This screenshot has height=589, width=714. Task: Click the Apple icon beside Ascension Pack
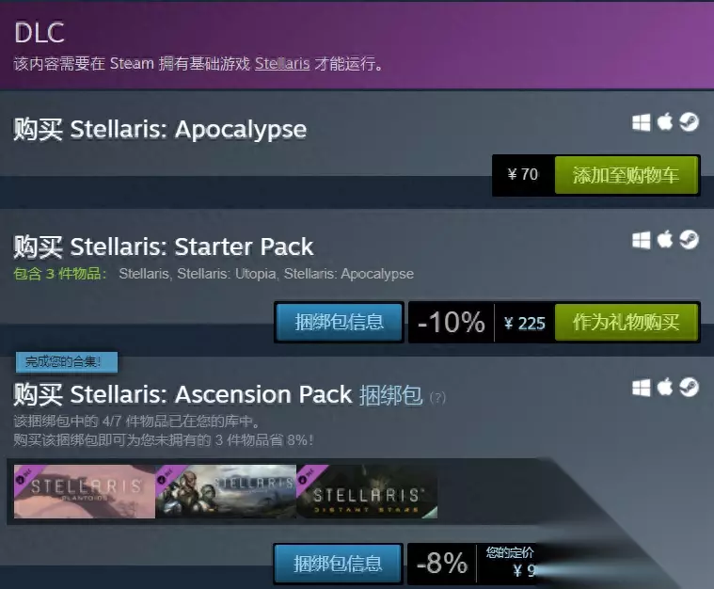(x=665, y=388)
